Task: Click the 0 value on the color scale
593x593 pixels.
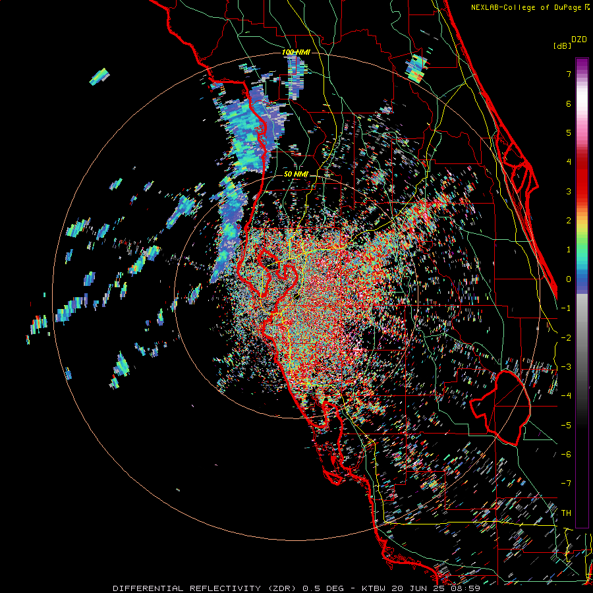Action: coord(569,279)
